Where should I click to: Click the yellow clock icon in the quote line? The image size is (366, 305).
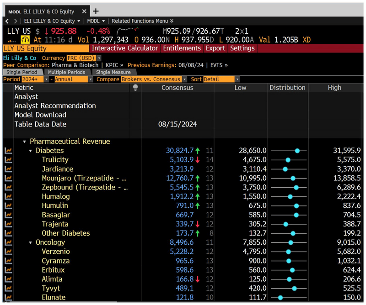(x=25, y=40)
